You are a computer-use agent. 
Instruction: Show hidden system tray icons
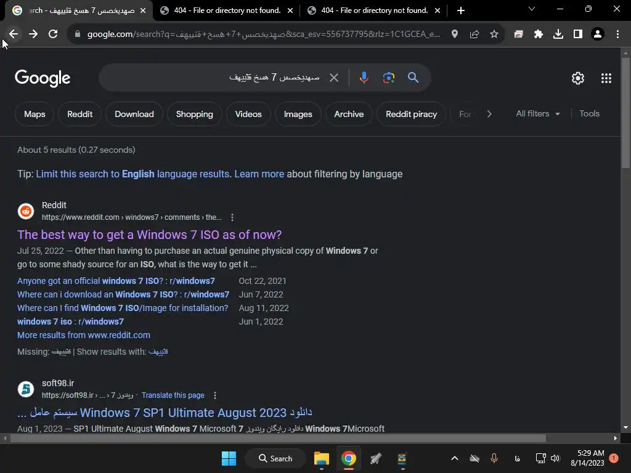pos(454,458)
